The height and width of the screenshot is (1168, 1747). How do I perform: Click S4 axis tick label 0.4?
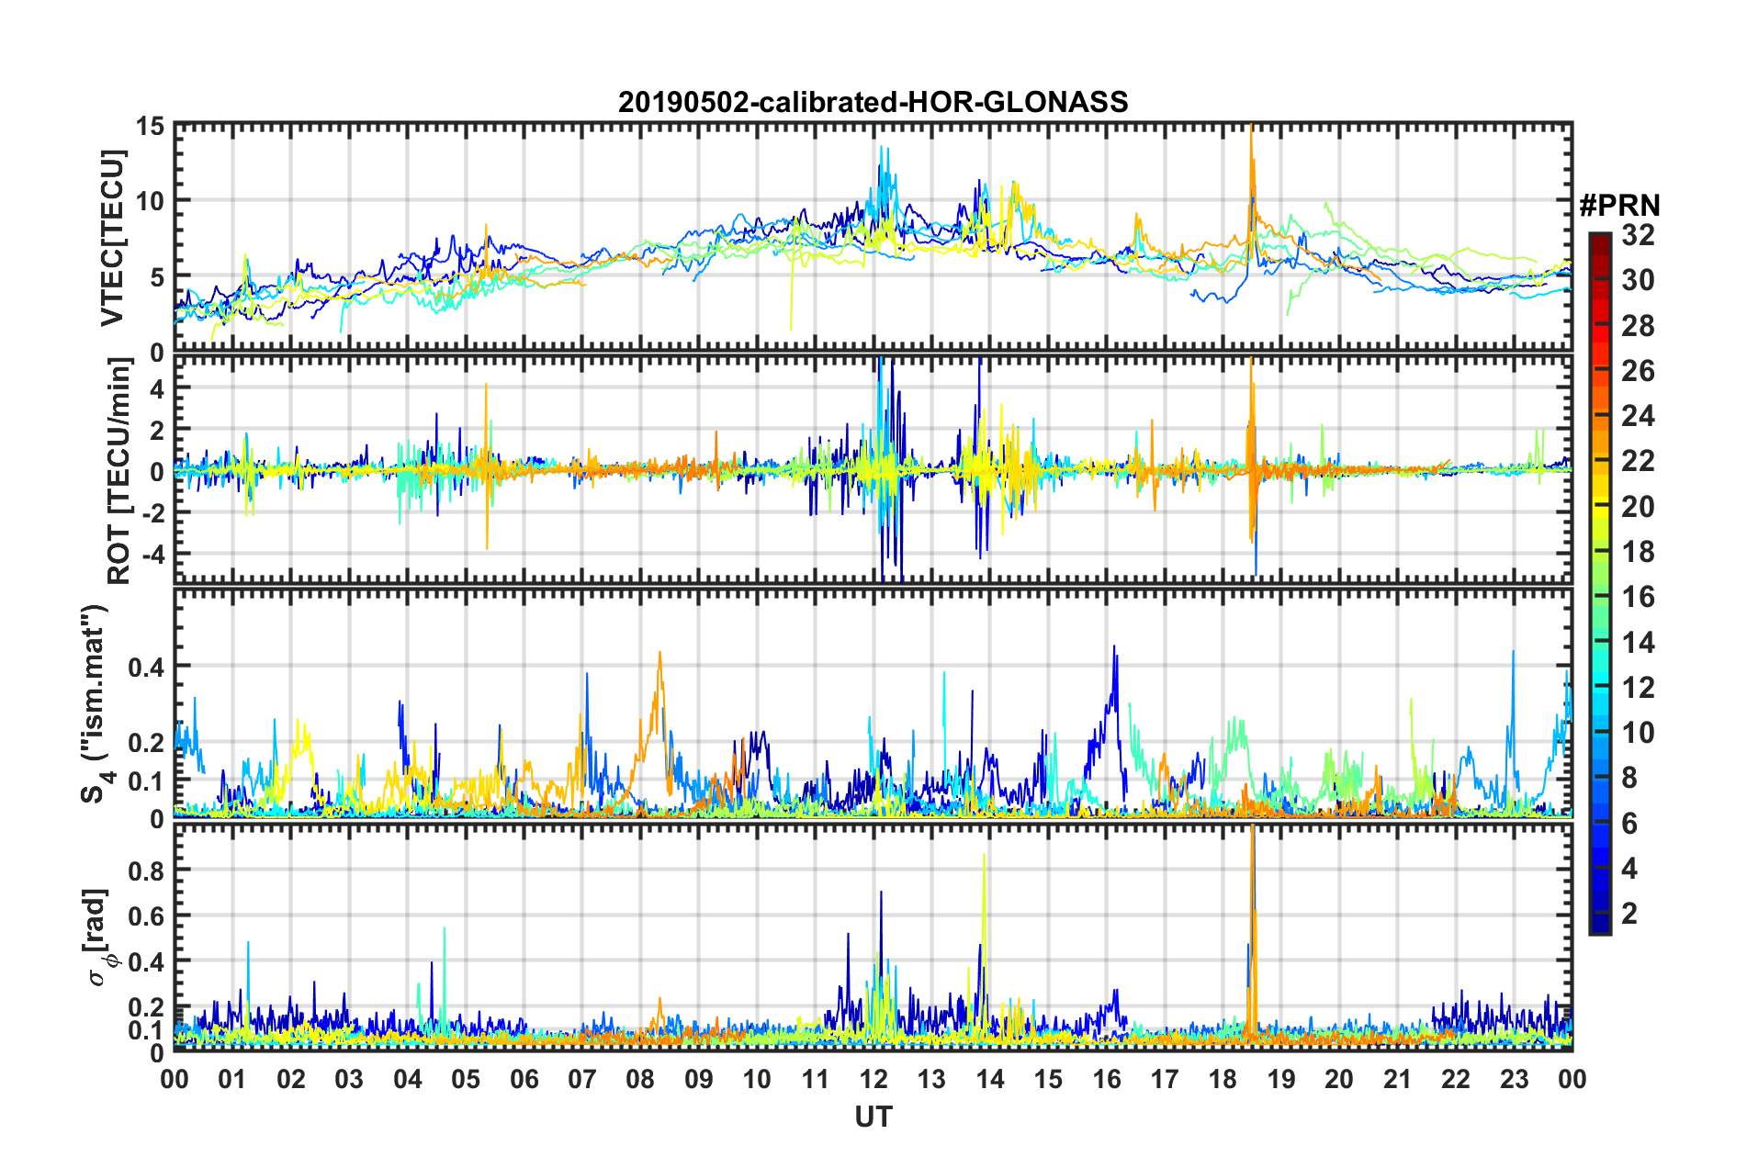[147, 668]
